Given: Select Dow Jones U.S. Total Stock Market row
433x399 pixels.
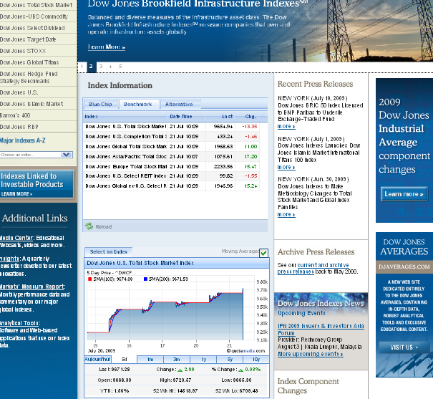Looking at the screenshot, I should 171,127.
